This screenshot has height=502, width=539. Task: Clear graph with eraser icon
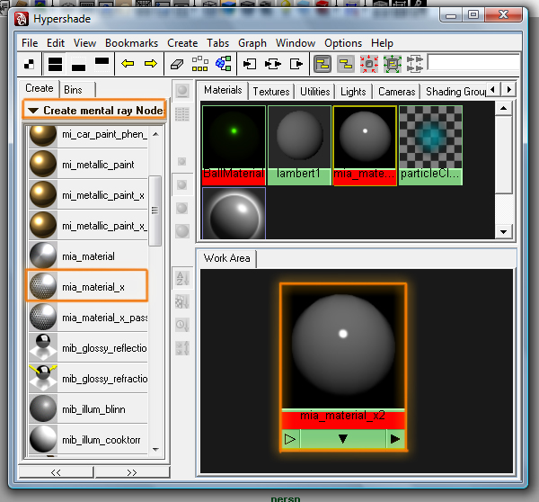point(177,64)
